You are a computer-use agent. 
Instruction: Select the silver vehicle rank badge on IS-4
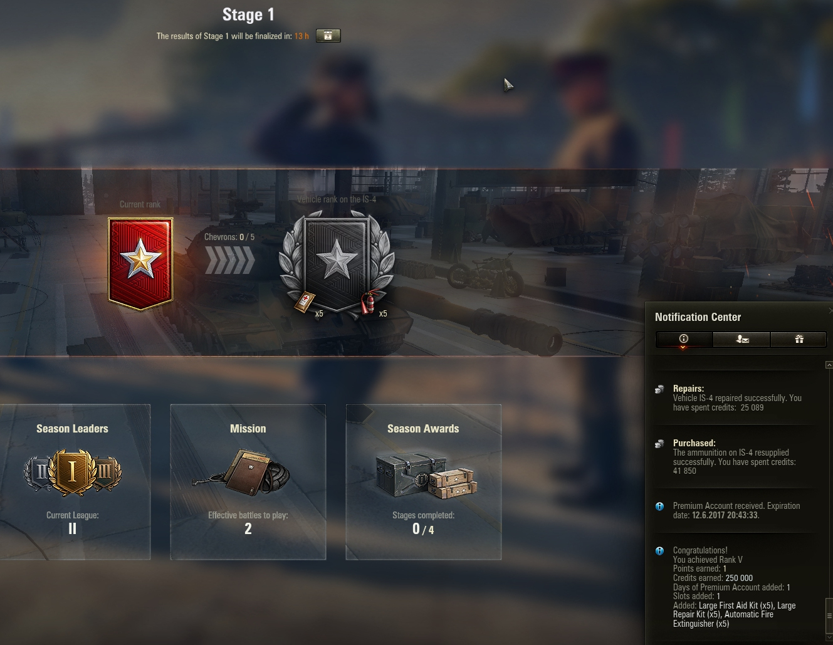pyautogui.click(x=337, y=263)
